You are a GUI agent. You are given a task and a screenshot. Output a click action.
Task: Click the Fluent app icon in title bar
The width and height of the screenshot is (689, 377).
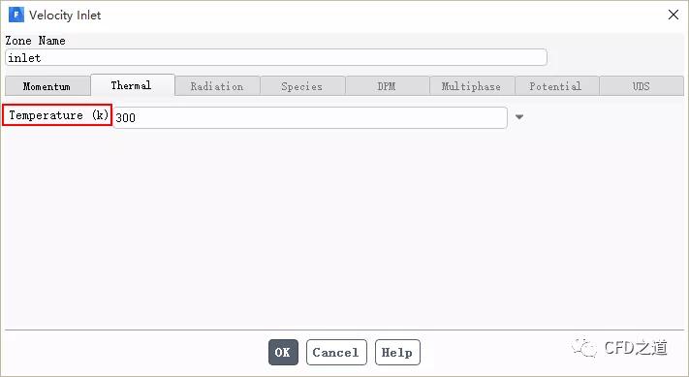click(16, 15)
